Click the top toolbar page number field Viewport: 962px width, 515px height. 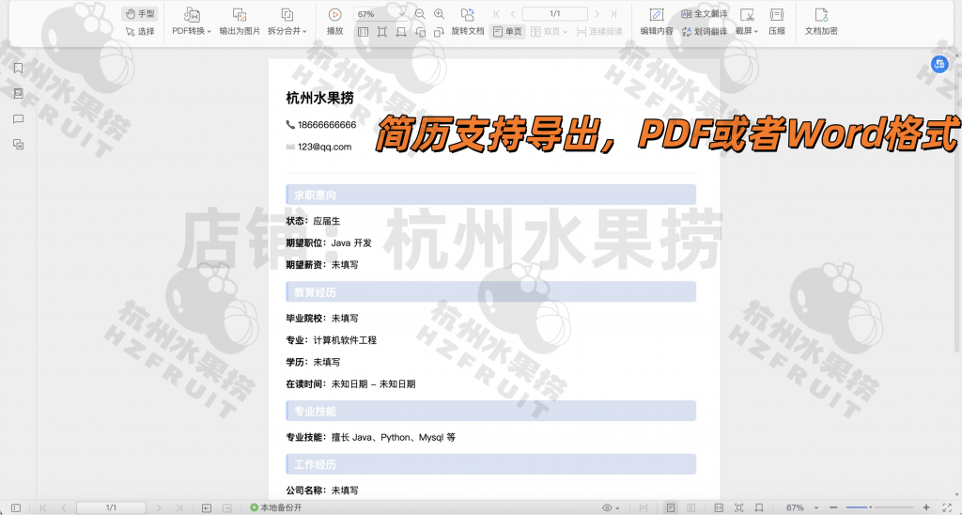pos(554,13)
